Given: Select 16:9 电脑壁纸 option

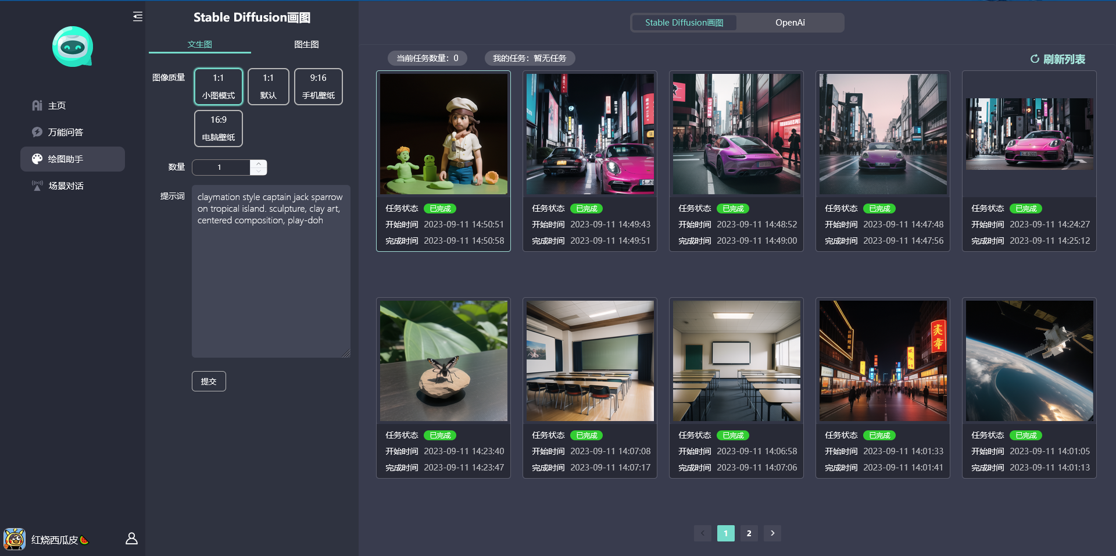Looking at the screenshot, I should pos(219,129).
